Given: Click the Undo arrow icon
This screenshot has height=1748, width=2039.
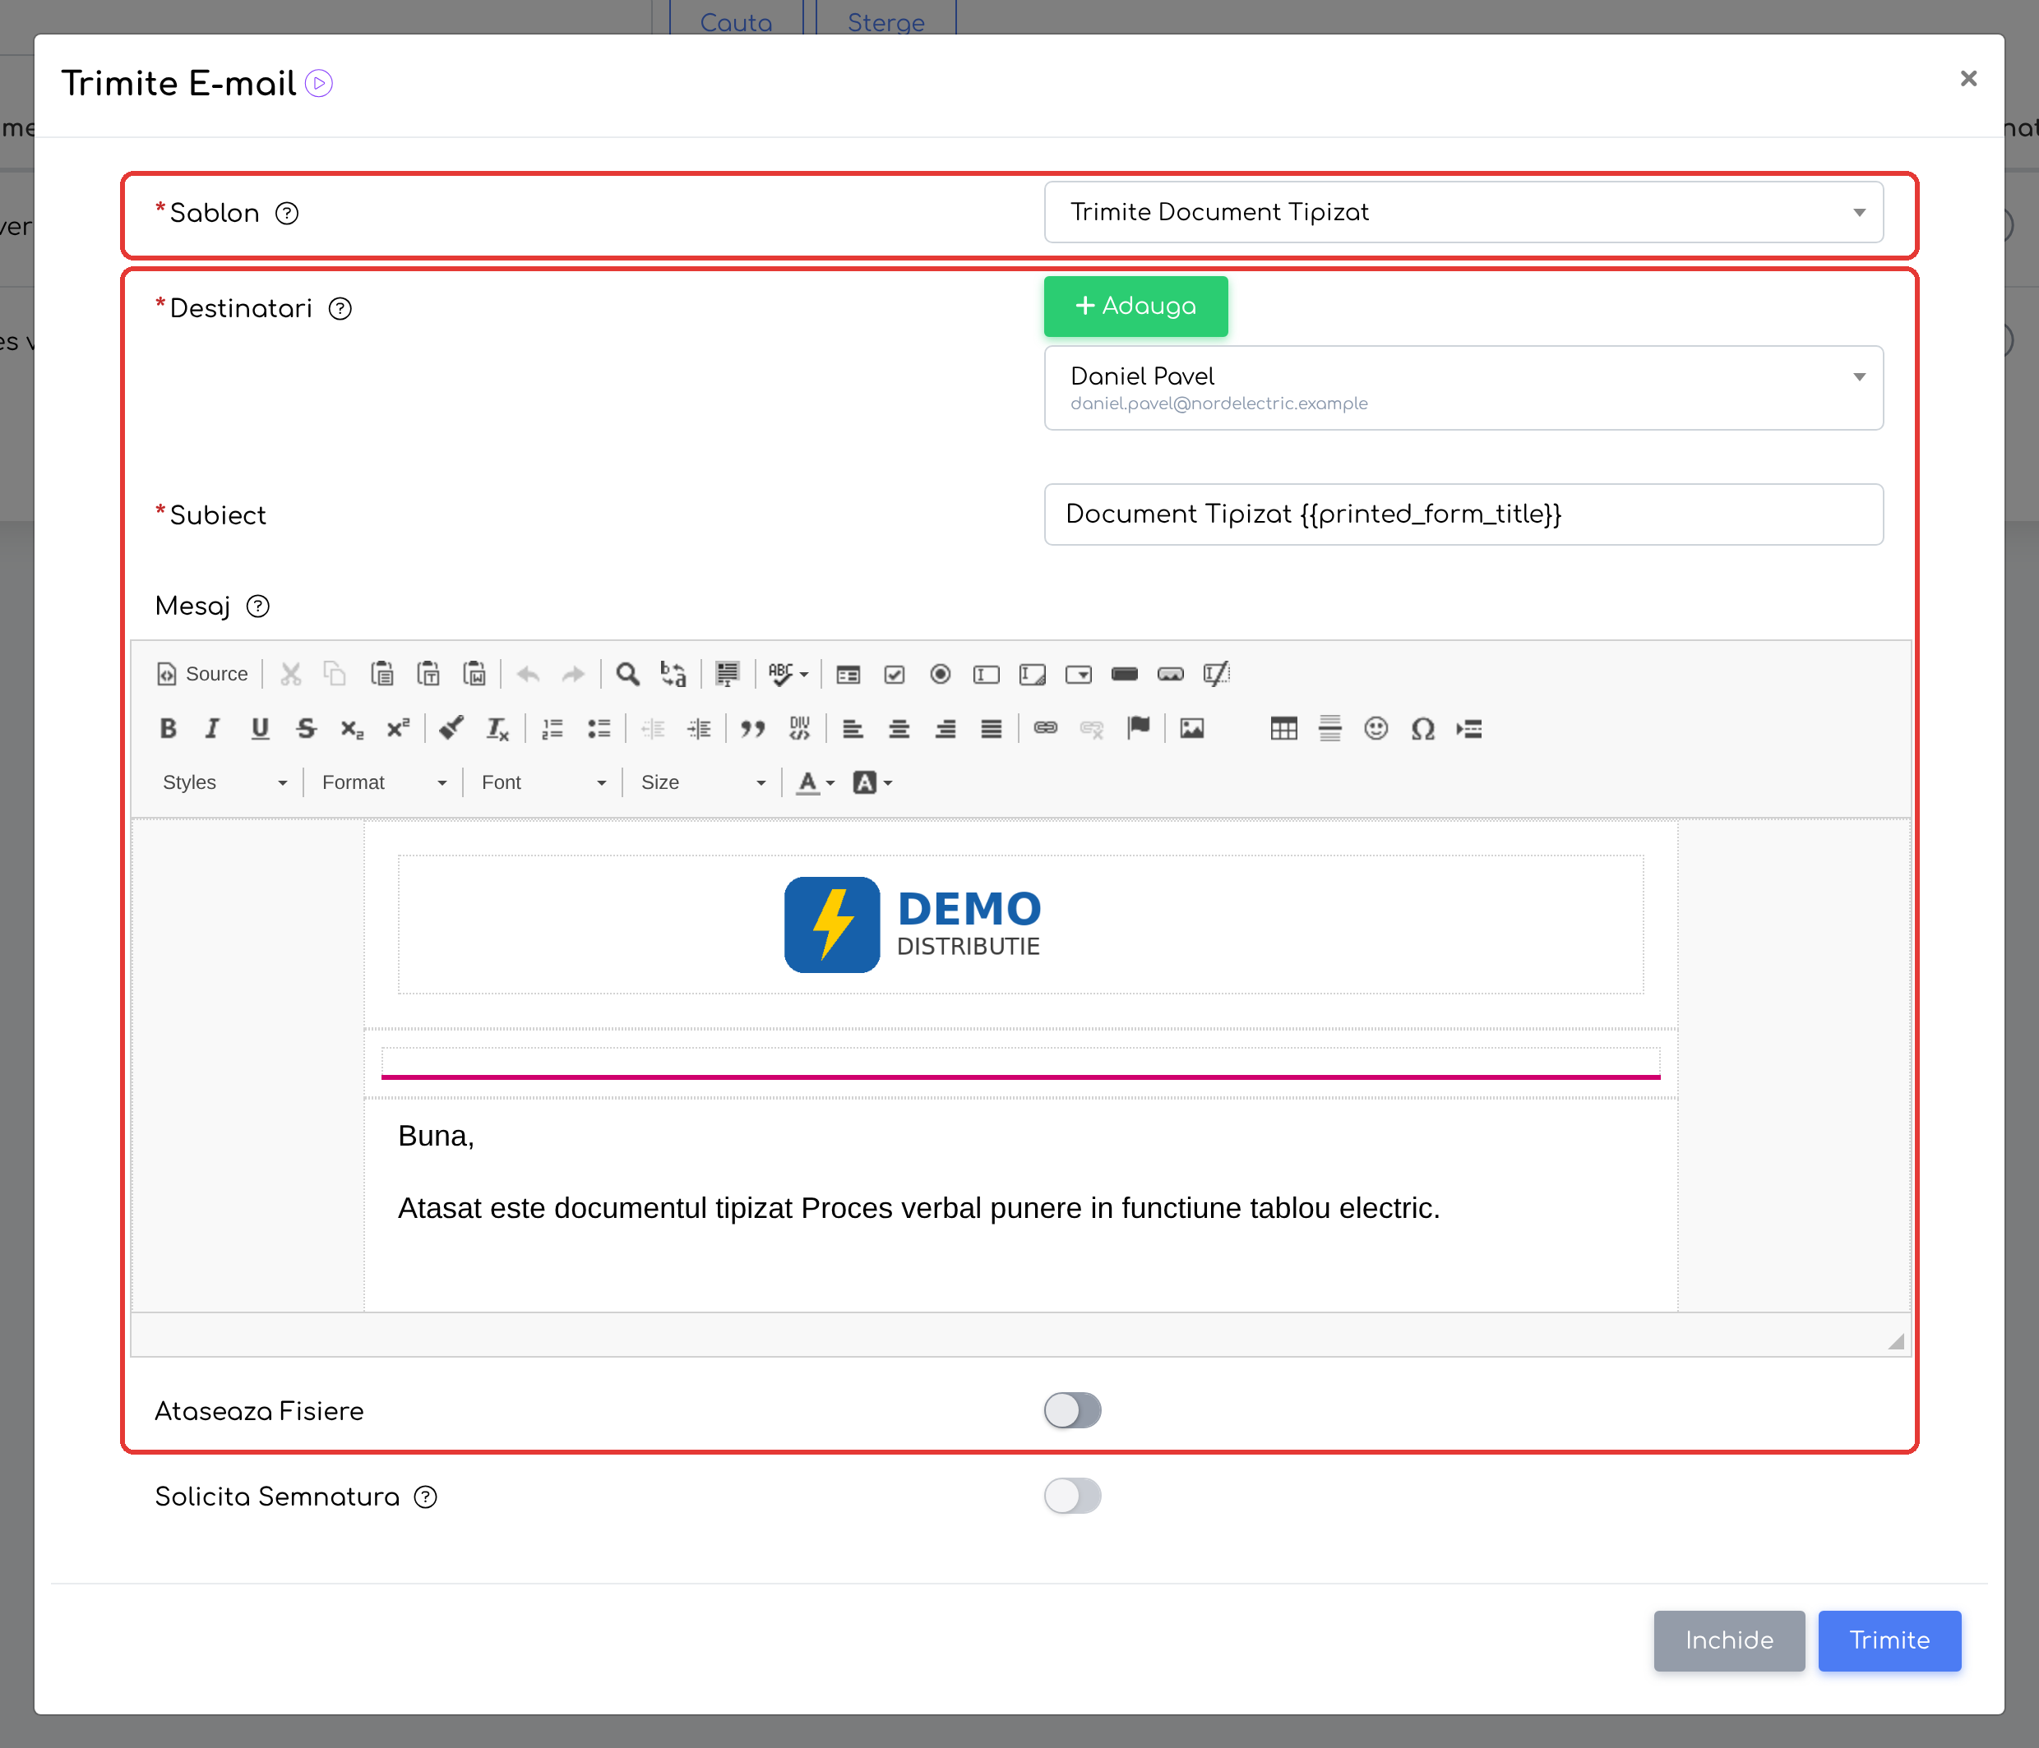Looking at the screenshot, I should 529,674.
